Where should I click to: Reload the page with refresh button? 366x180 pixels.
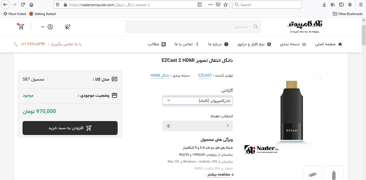pyautogui.click(x=23, y=5)
